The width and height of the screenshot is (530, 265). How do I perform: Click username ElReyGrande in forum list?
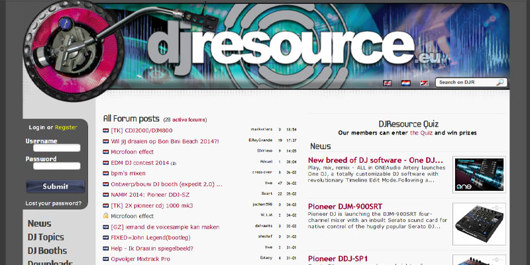[x=260, y=140]
